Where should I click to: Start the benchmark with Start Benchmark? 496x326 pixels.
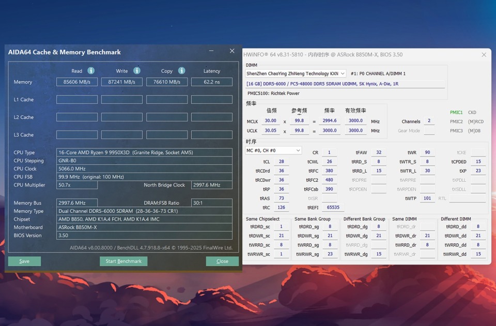coord(123,261)
